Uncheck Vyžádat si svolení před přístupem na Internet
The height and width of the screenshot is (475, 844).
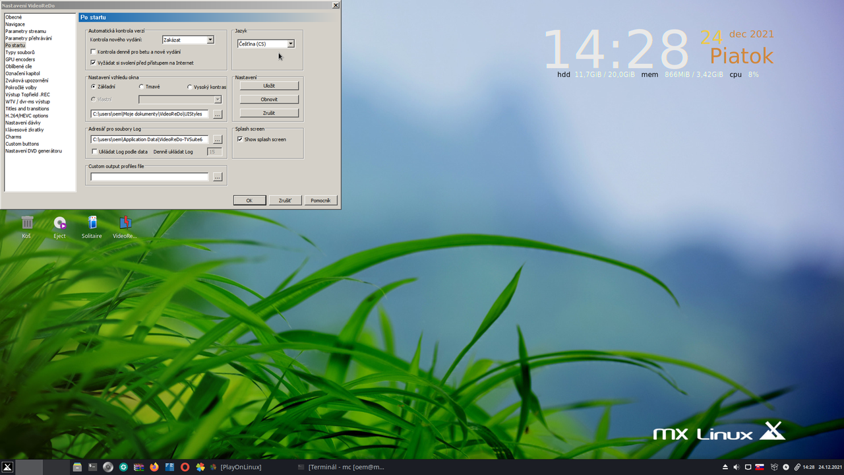[94, 63]
